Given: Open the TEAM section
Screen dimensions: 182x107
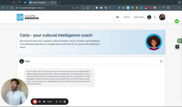Looking at the screenshot, I should [x=127, y=17].
